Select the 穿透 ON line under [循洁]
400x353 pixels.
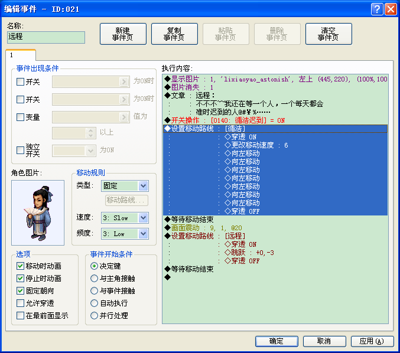click(x=275, y=137)
